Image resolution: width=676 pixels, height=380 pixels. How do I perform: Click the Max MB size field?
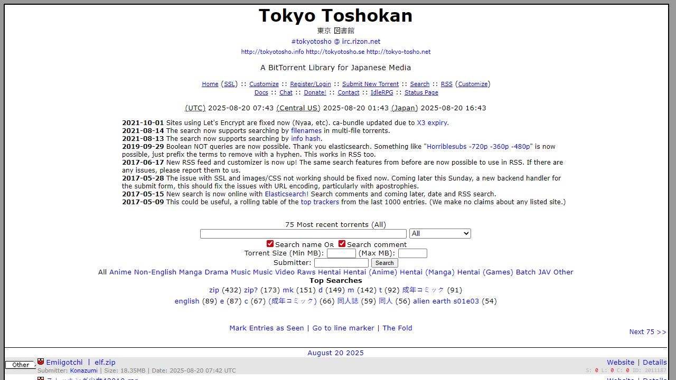pos(412,253)
